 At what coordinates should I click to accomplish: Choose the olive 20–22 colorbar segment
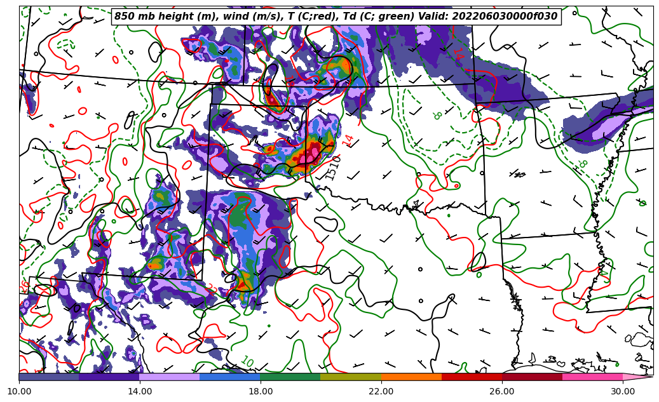[x=351, y=377]
